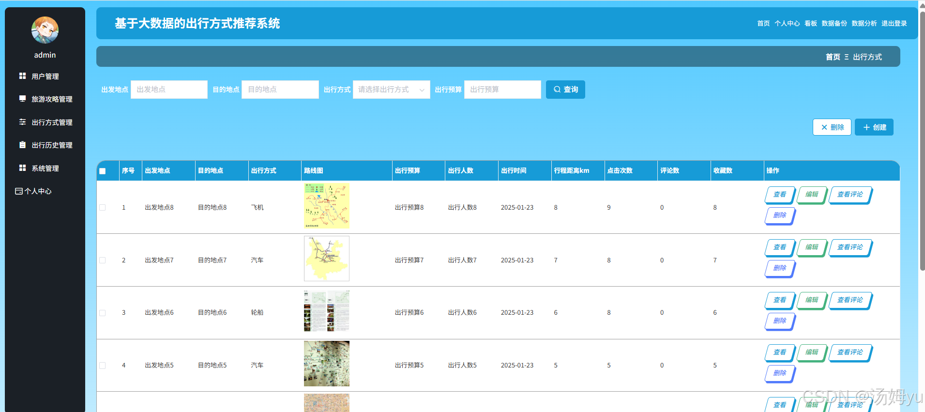The height and width of the screenshot is (412, 925).
Task: Click the 出行历史管理 clipboard icon
Action: click(22, 145)
